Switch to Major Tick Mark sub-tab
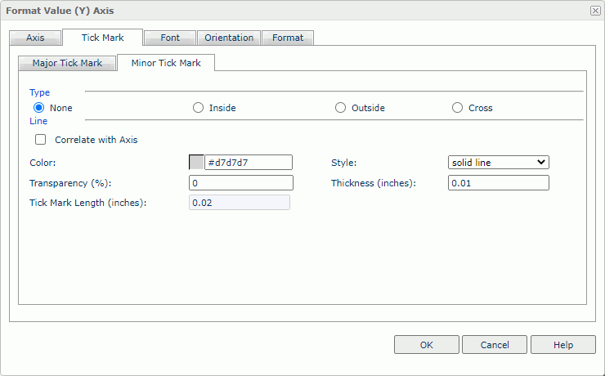Viewport: 605px width, 376px height. pyautogui.click(x=67, y=63)
